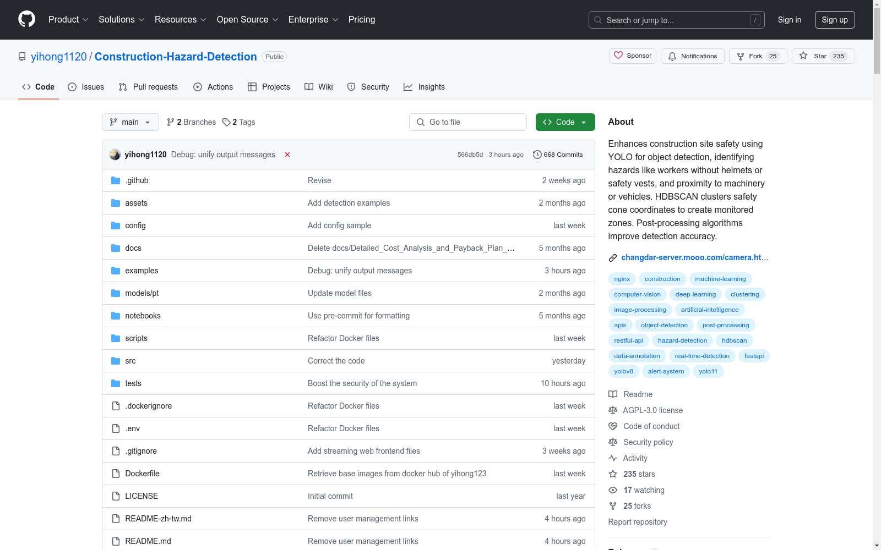
Task: Open the src folder
Action: pos(130,361)
